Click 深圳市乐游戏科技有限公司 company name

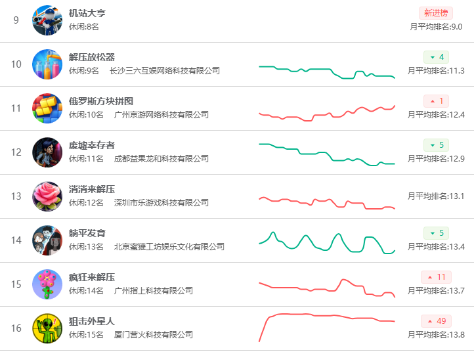tap(162, 203)
